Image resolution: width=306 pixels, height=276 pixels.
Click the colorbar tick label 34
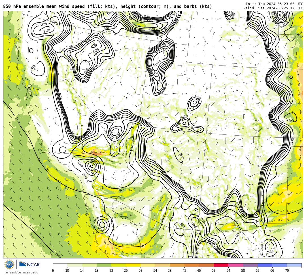point(155,271)
